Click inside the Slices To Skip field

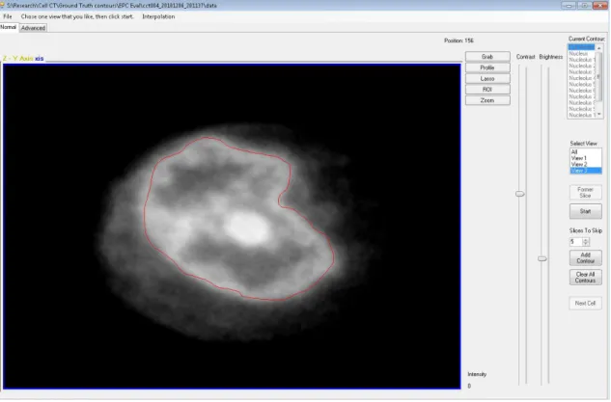tap(575, 242)
